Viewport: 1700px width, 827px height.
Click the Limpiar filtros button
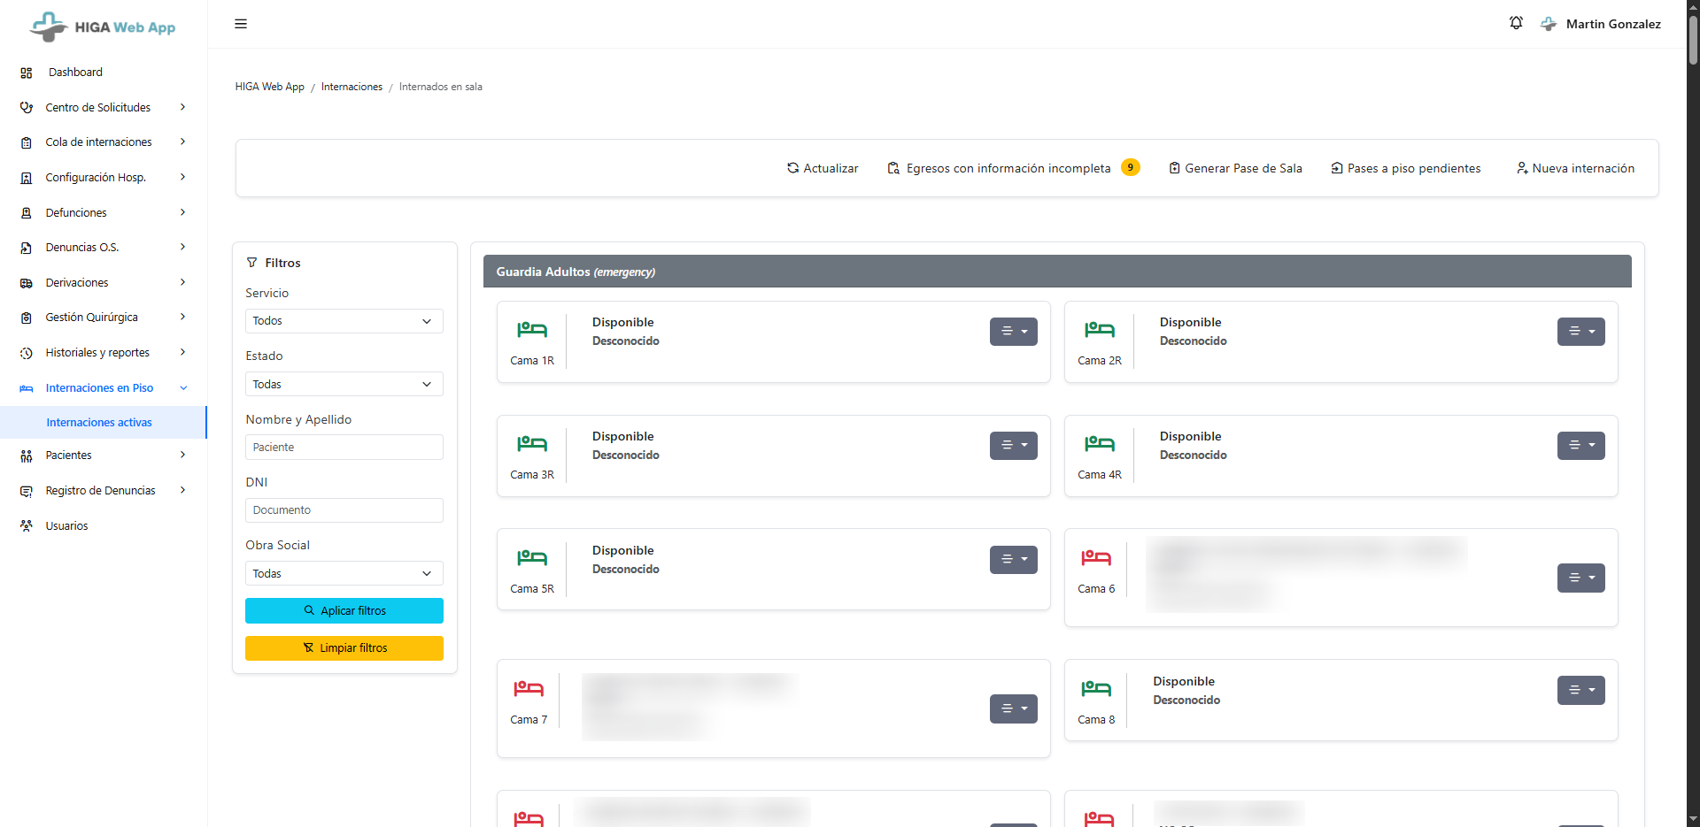click(x=344, y=648)
